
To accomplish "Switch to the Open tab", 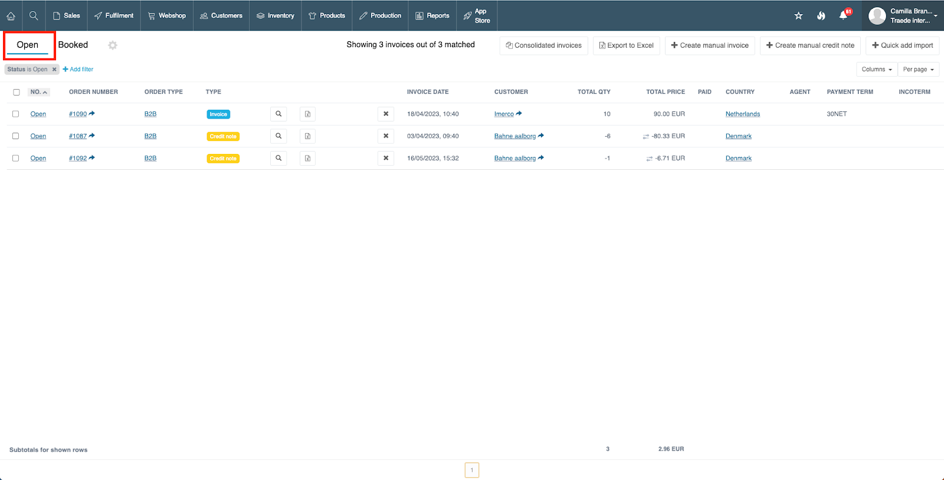I will [x=28, y=45].
